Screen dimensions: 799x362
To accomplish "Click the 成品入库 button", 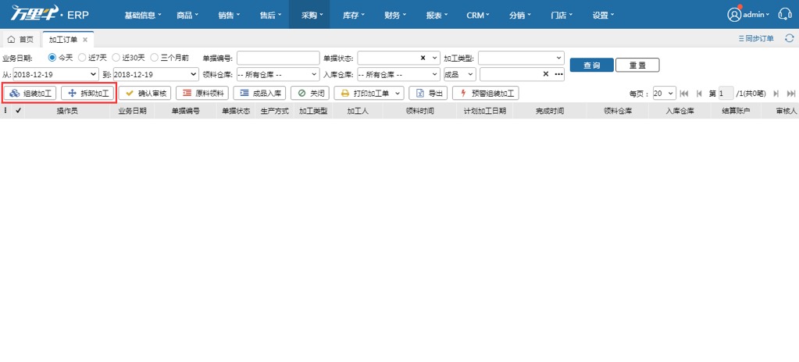I will (x=260, y=93).
